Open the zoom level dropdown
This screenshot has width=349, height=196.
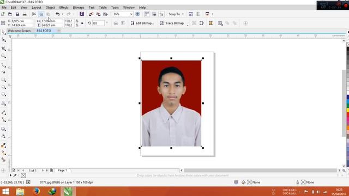(x=131, y=14)
